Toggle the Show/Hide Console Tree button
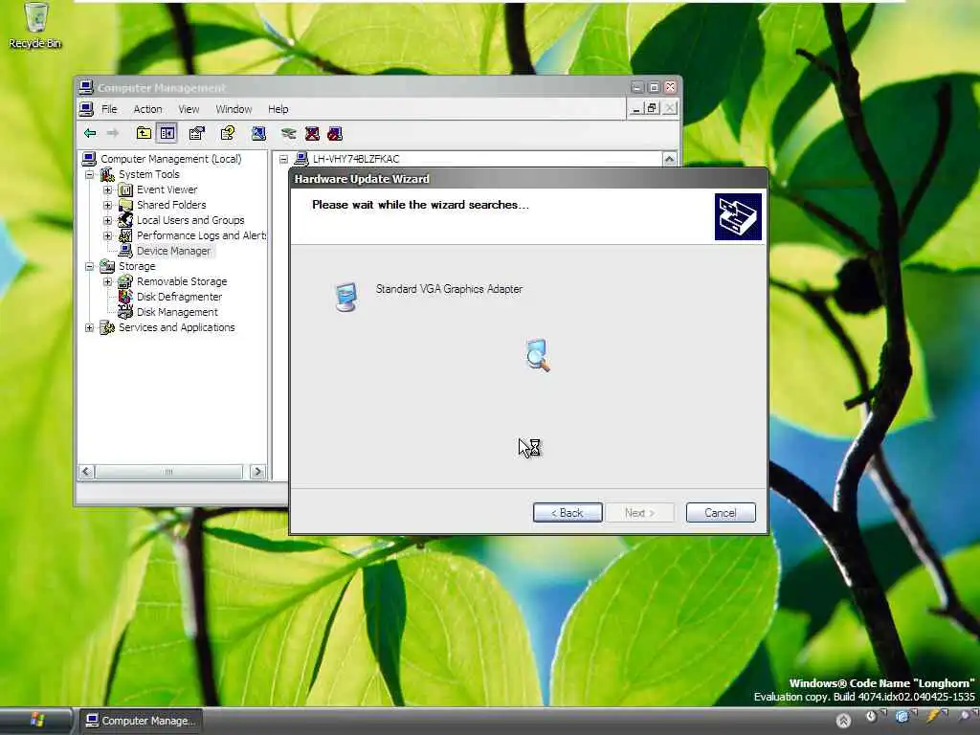This screenshot has width=980, height=735. pyautogui.click(x=167, y=133)
